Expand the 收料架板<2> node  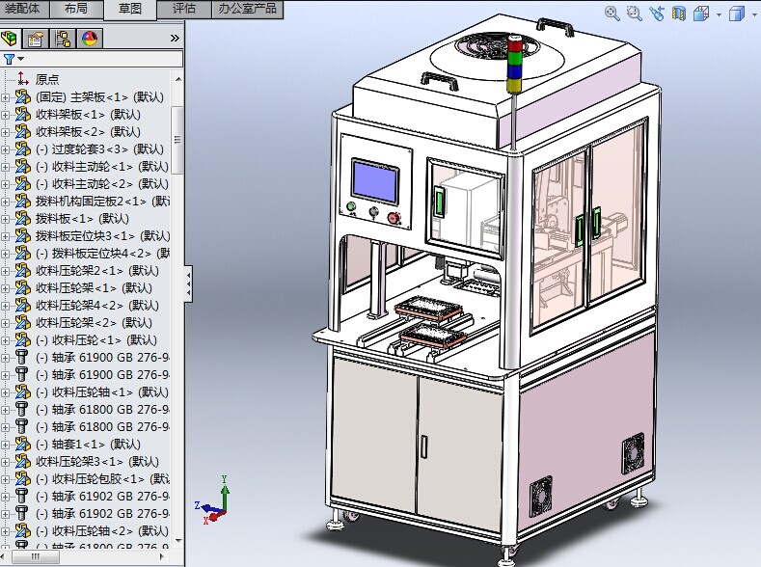(6, 132)
